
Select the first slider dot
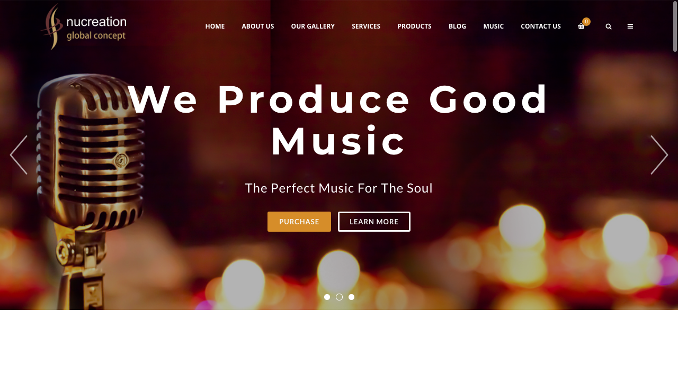pos(327,297)
